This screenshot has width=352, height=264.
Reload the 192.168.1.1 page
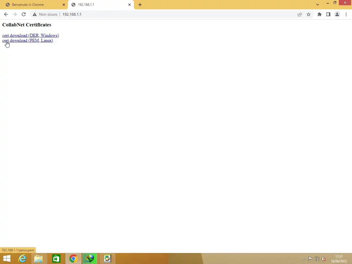(24, 14)
